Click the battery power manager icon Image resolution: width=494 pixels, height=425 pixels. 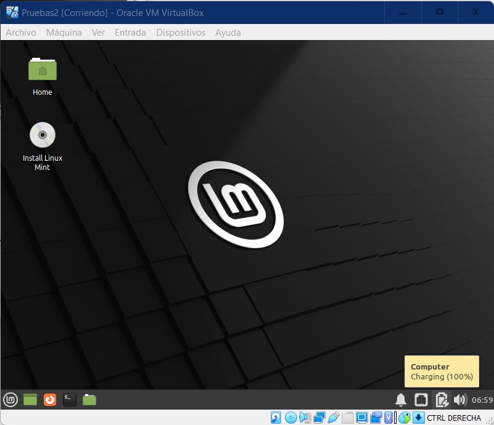(441, 400)
